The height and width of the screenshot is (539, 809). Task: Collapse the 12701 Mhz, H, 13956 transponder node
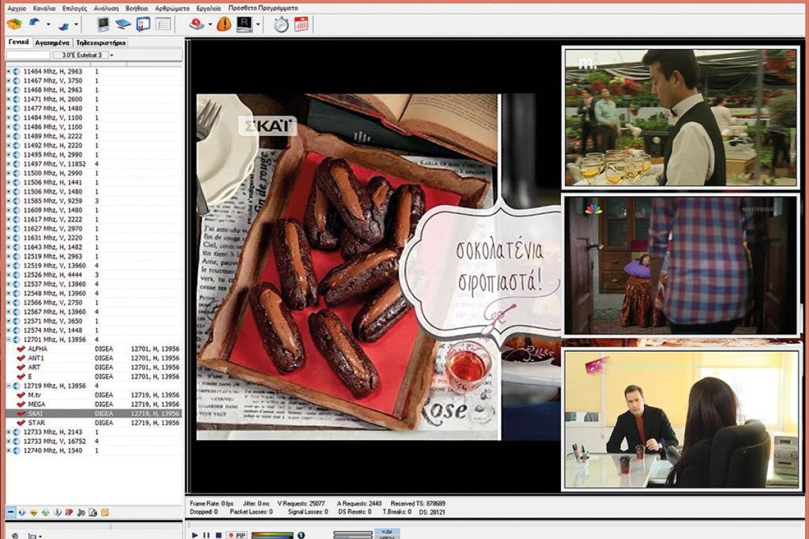click(8, 340)
